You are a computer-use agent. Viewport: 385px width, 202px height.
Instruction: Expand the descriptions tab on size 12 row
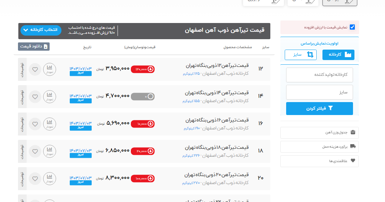(x=22, y=69)
